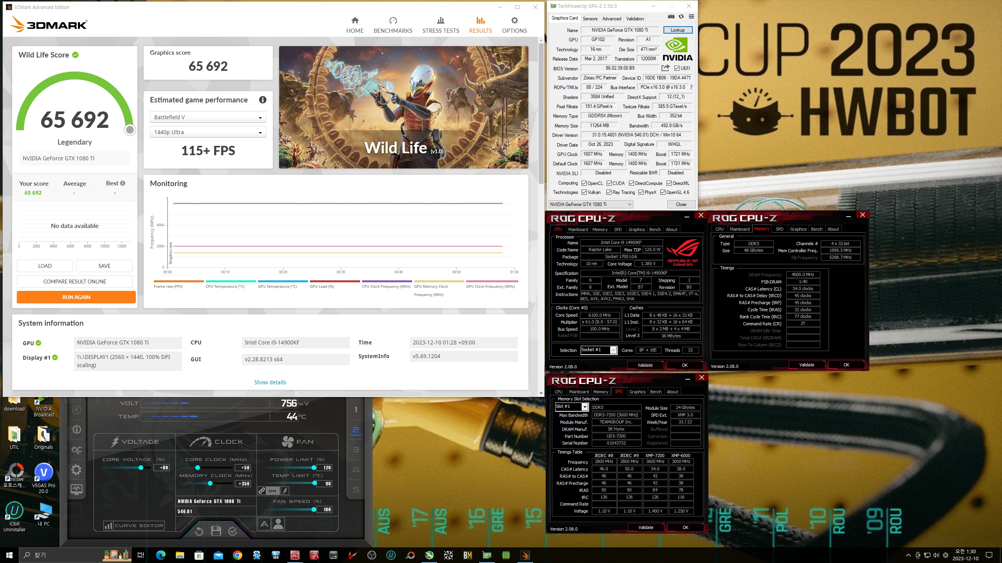Toggle the Vulkan checkbox in GPU-Z
1002x563 pixels.
pos(584,192)
